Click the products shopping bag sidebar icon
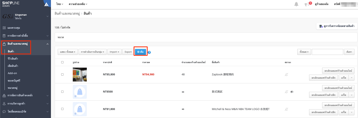 (x=4, y=44)
